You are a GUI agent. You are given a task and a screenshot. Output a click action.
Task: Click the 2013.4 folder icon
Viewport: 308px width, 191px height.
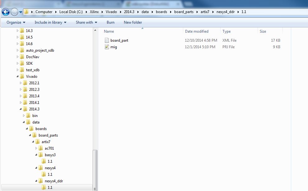pos(25,96)
